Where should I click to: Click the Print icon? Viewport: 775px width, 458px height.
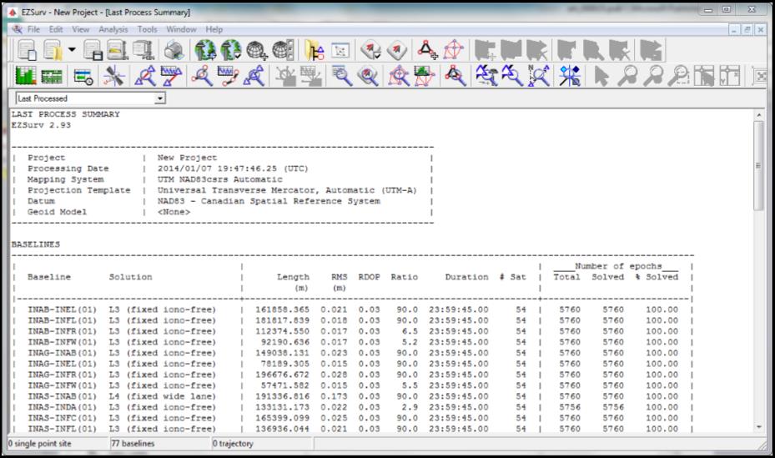click(x=174, y=50)
